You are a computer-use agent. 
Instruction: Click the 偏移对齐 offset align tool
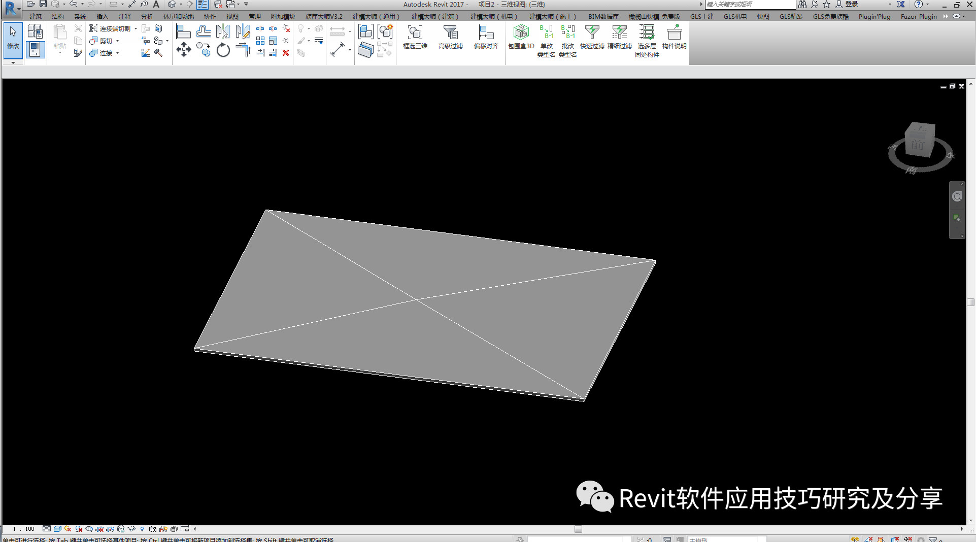click(486, 37)
